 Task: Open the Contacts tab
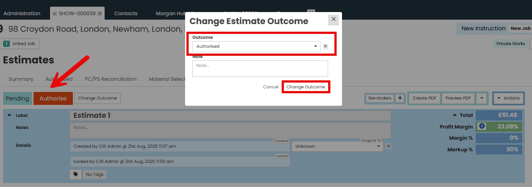click(x=126, y=13)
